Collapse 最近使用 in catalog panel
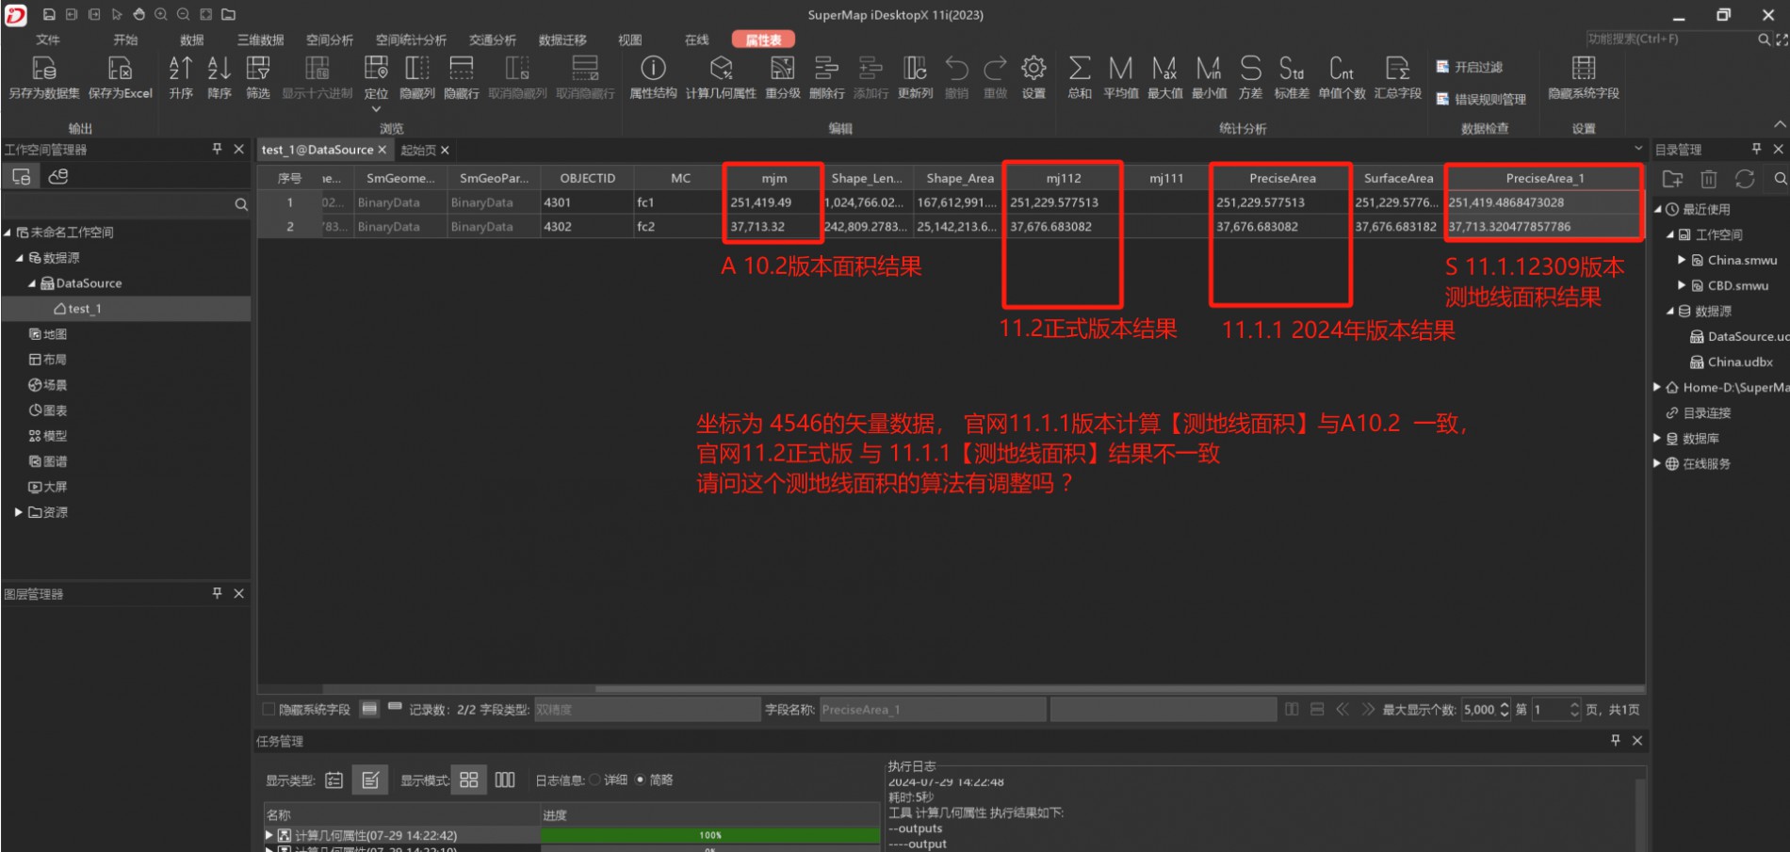The image size is (1790, 852). coord(1658,209)
